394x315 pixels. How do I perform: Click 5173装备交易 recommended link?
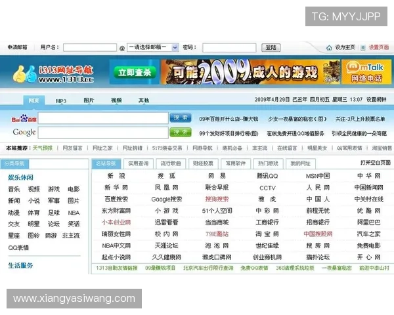point(167,148)
